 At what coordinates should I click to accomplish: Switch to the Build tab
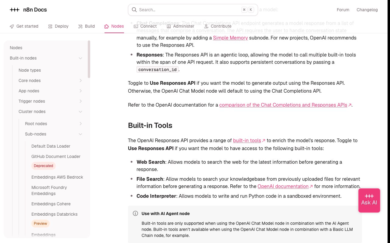(87, 26)
